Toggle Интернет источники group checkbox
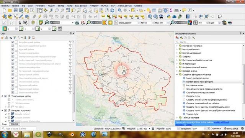245x138 pixels. tap(5, 110)
